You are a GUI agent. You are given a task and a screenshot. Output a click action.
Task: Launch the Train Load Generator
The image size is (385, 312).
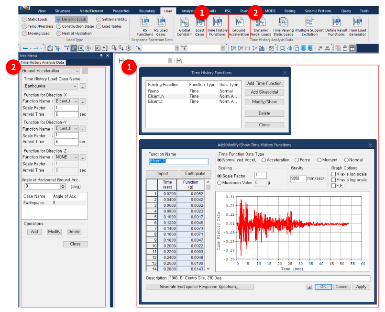[358, 25]
